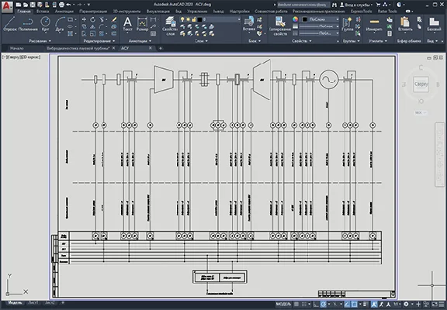Pick the Дуга arc tool
This screenshot has width=447, height=310.
tap(60, 24)
